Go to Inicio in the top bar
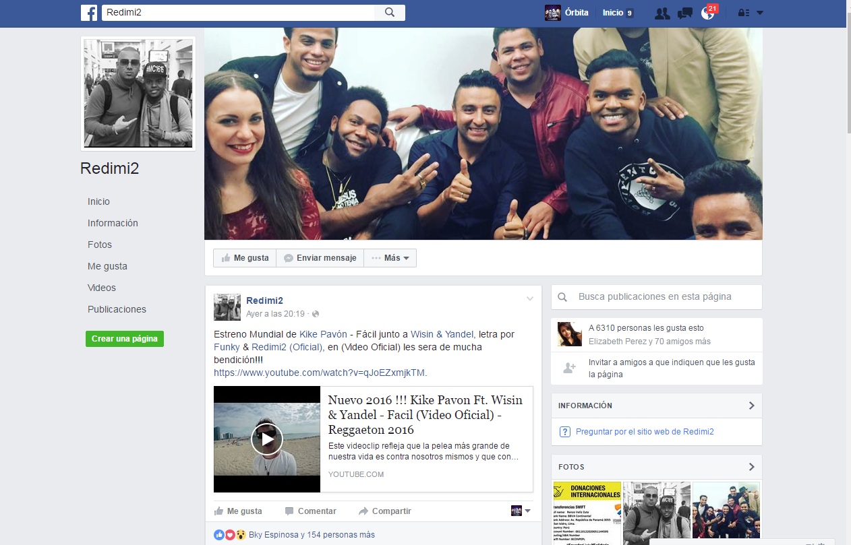Viewport: 851px width, 545px height. pos(613,13)
